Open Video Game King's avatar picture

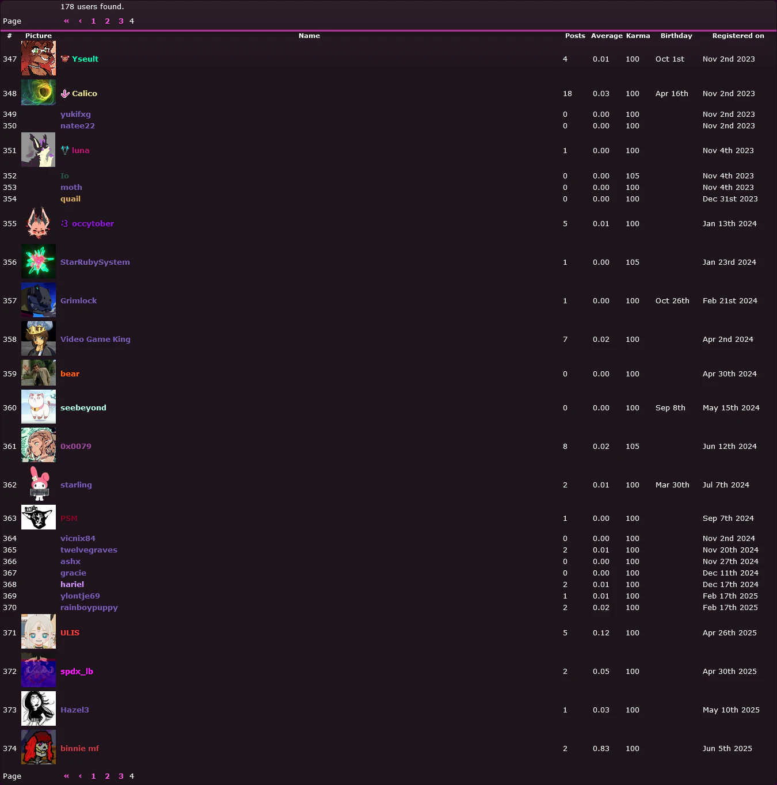pos(39,339)
